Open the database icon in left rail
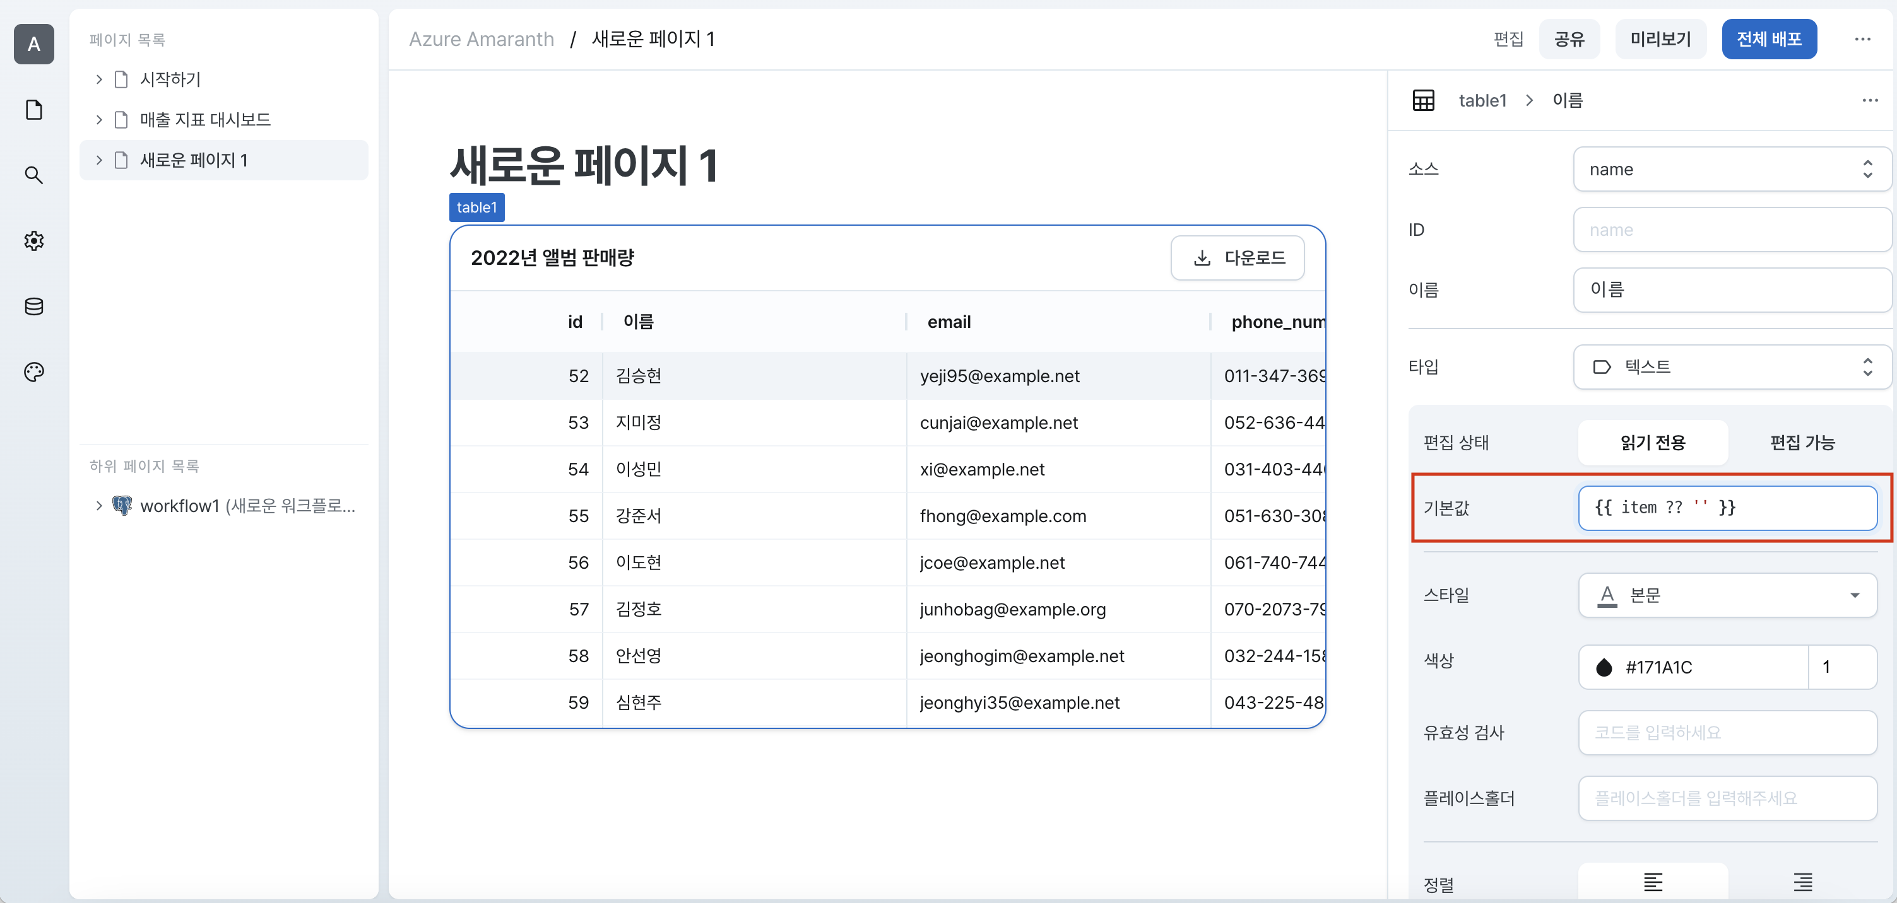 click(34, 306)
